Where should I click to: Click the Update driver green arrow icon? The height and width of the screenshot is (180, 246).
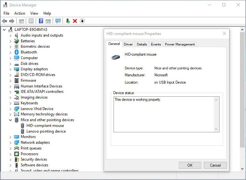click(68, 21)
